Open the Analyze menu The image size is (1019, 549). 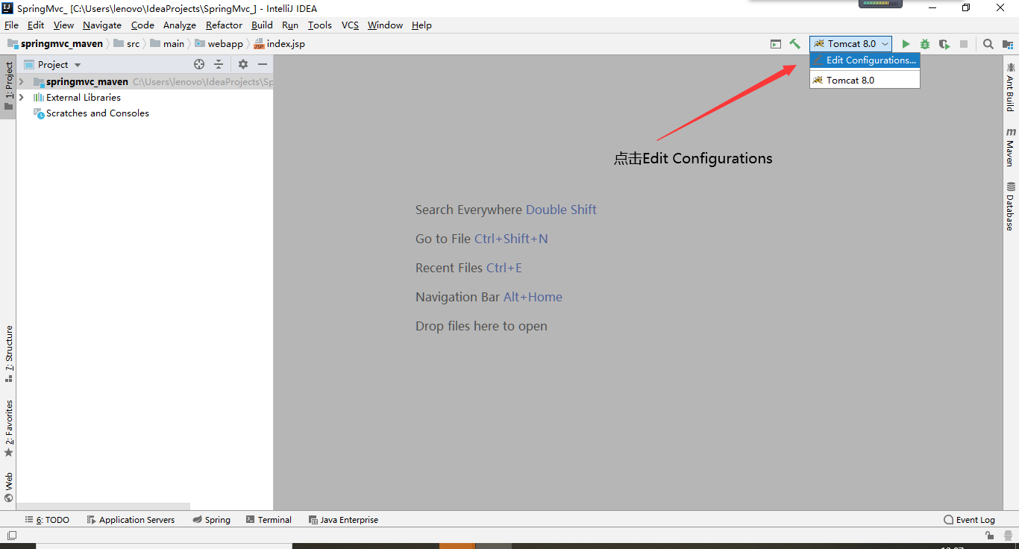180,25
